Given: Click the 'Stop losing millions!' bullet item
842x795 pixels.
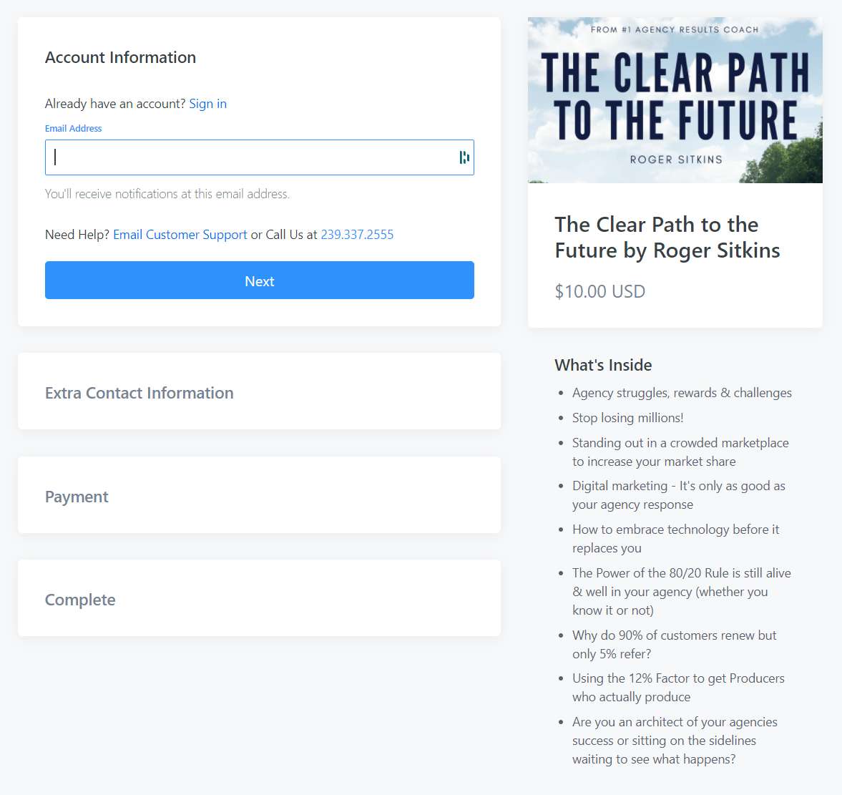Looking at the screenshot, I should coord(627,418).
